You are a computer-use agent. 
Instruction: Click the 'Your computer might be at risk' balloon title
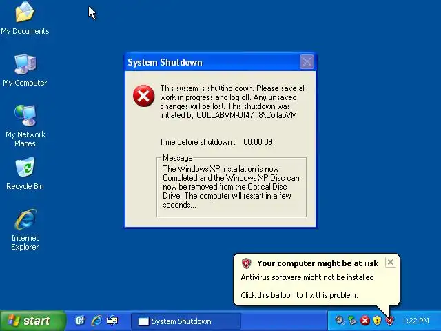tap(318, 263)
